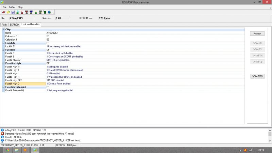Click the '1:External Reset enabled' value

click(58, 83)
